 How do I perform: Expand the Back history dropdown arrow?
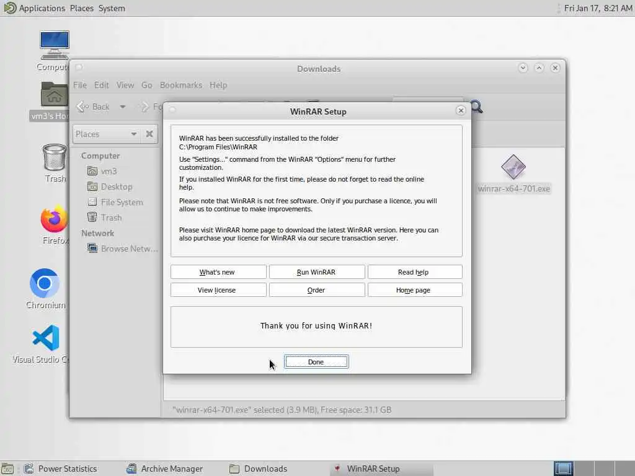pos(122,107)
